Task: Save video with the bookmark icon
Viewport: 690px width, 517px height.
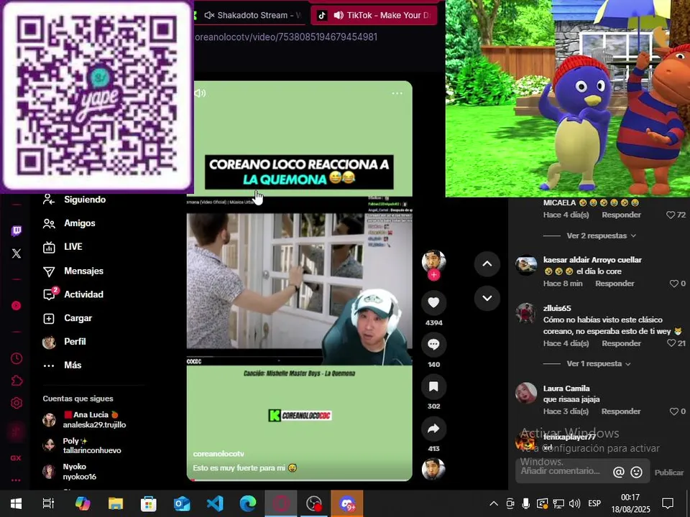Action: click(433, 386)
